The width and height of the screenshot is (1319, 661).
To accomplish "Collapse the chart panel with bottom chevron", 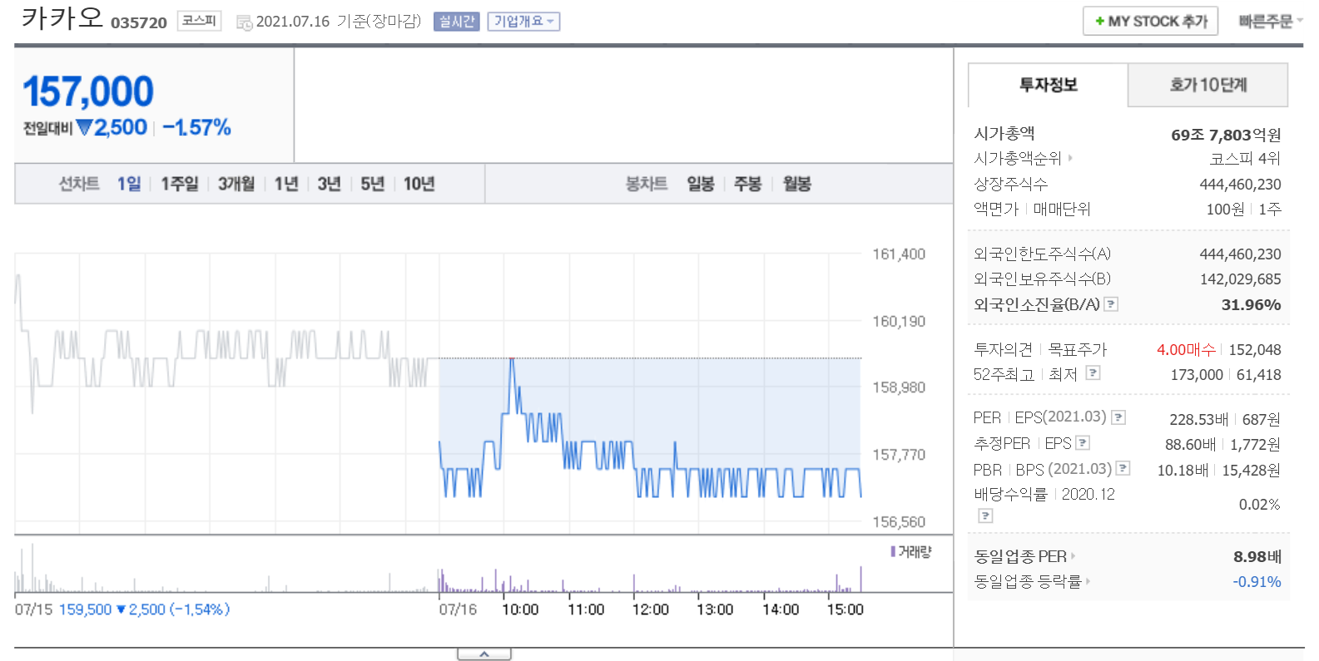I will click(484, 654).
